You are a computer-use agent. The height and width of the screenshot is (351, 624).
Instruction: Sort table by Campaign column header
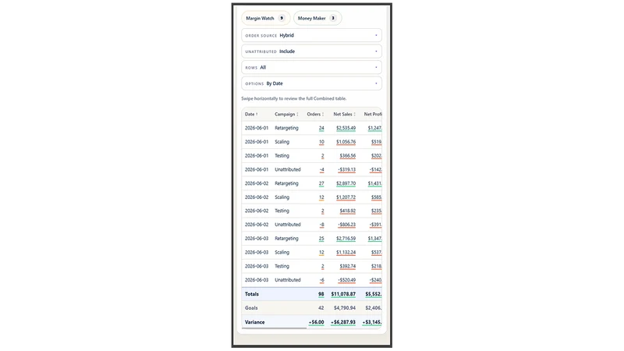286,114
